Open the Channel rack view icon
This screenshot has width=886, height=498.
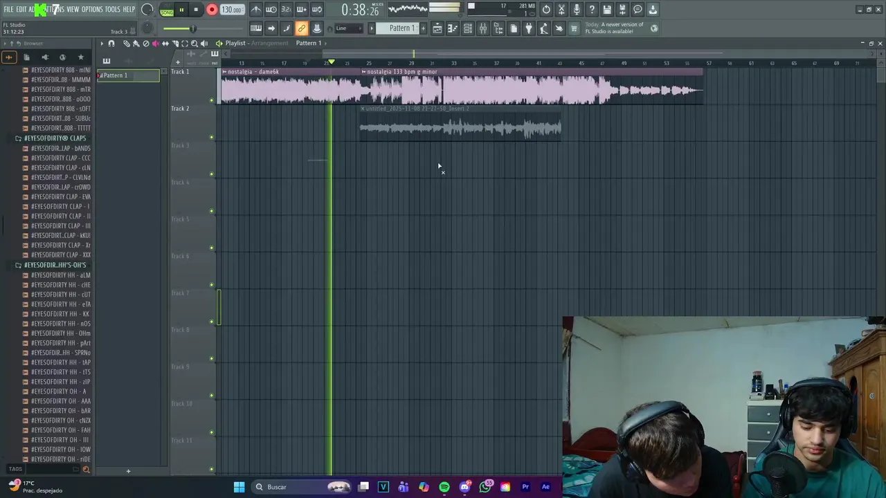(x=468, y=28)
